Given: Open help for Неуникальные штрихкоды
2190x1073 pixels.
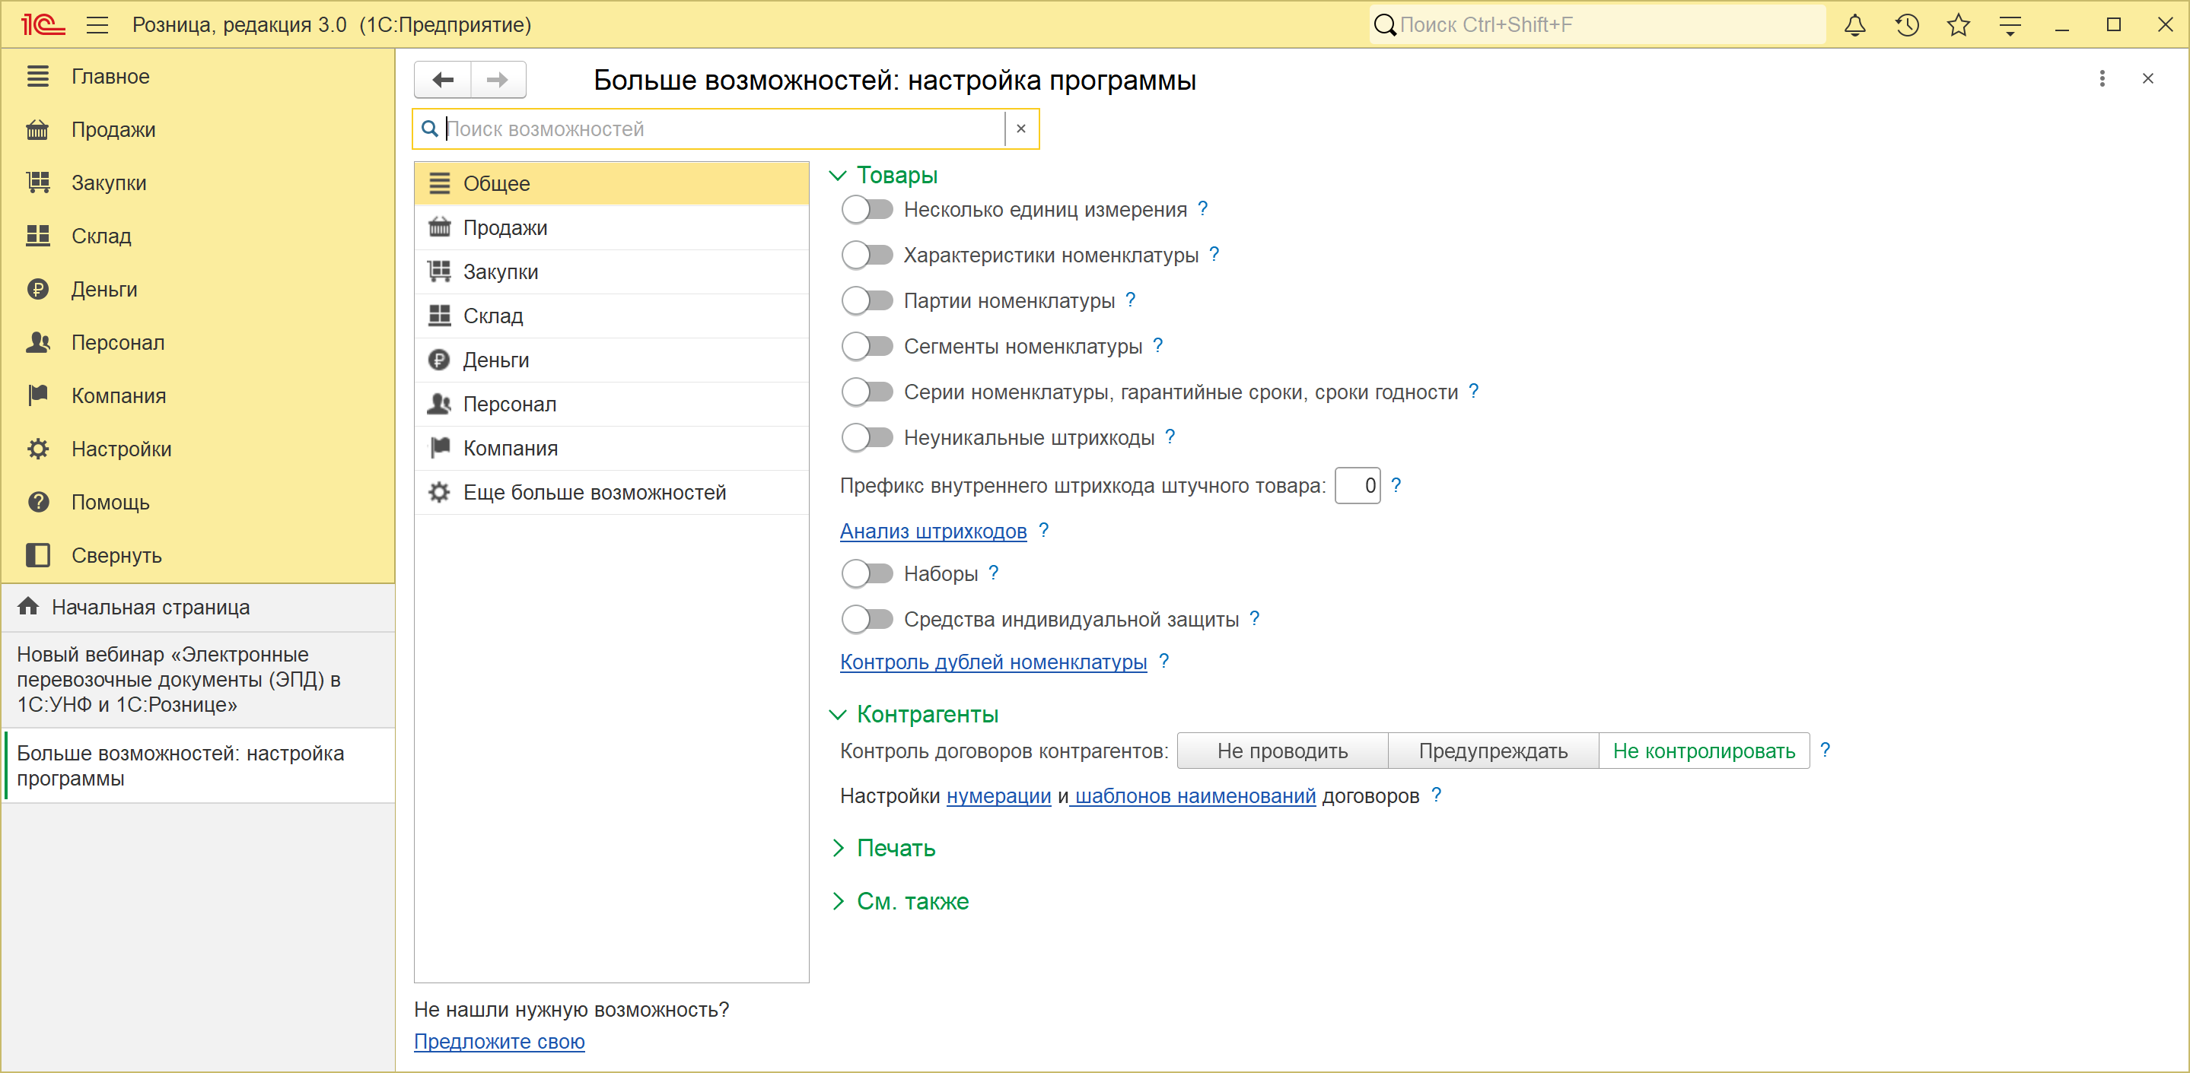Looking at the screenshot, I should click(x=1170, y=437).
